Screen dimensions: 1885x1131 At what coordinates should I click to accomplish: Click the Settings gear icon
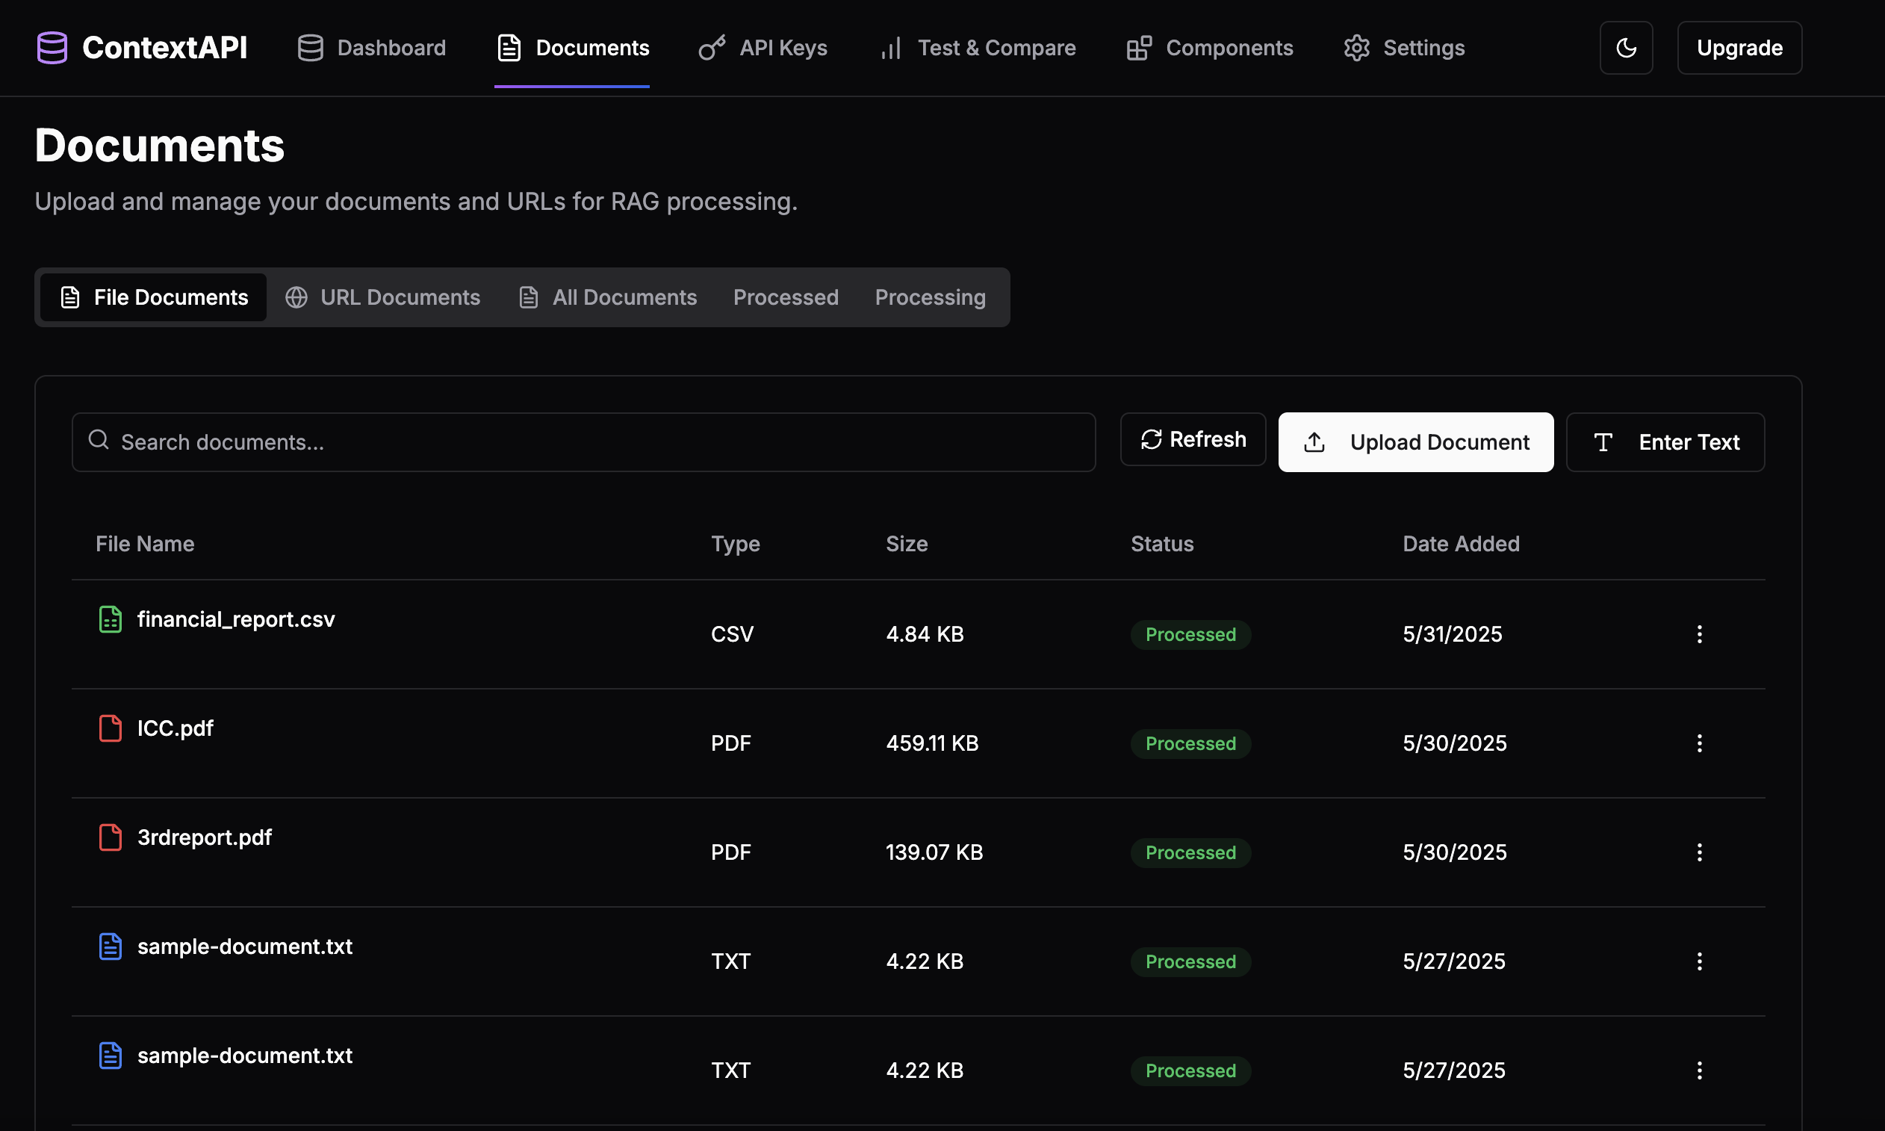click(x=1355, y=47)
